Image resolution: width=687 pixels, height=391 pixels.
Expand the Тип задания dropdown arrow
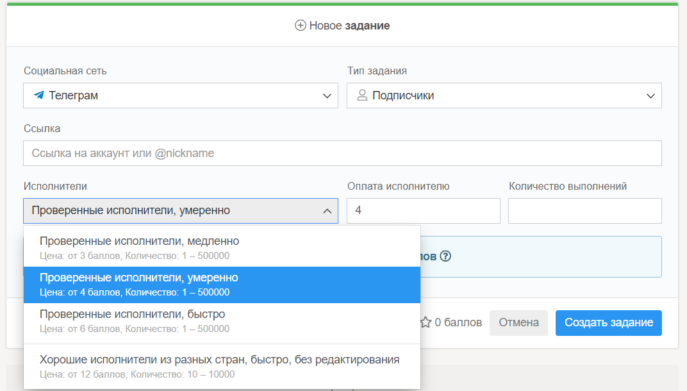click(x=650, y=96)
